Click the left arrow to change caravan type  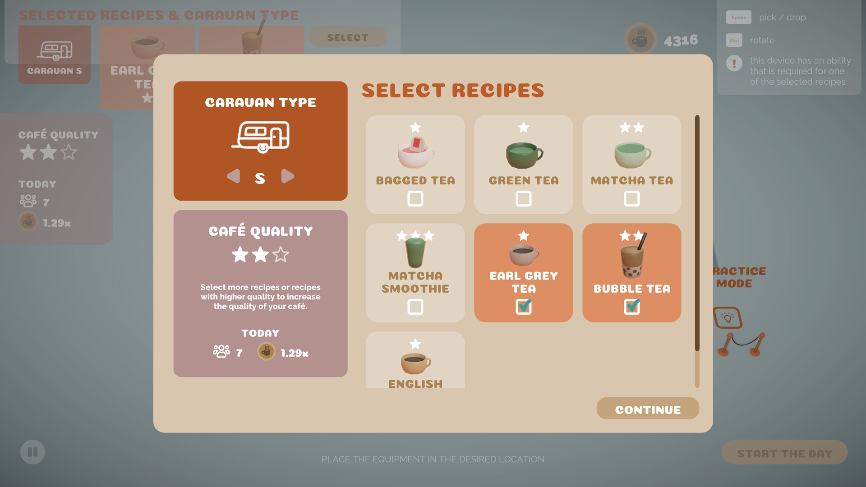234,177
